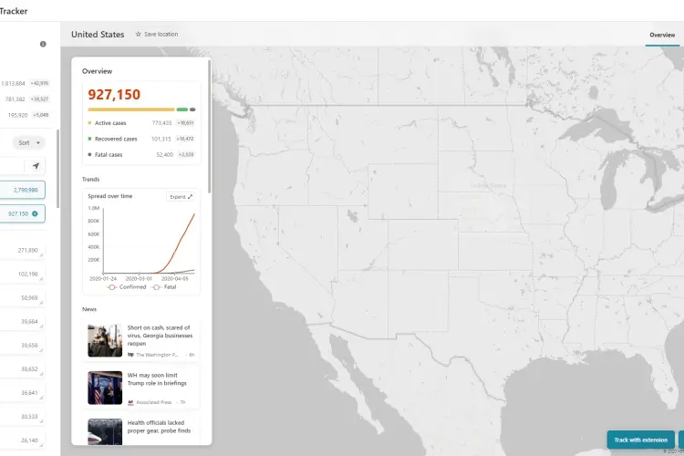
Task: Click the Track with extension button
Action: pos(641,440)
